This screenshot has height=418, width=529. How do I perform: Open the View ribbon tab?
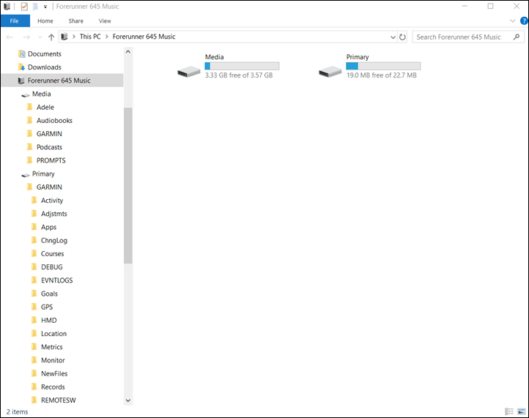coord(105,21)
